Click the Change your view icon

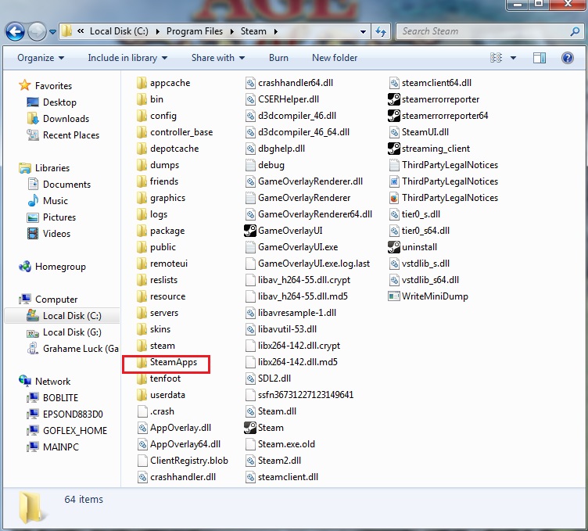pyautogui.click(x=496, y=58)
